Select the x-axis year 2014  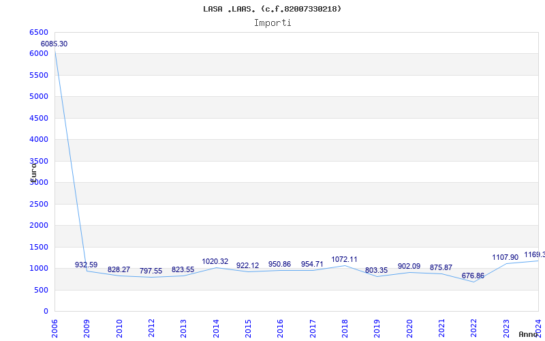(215, 329)
